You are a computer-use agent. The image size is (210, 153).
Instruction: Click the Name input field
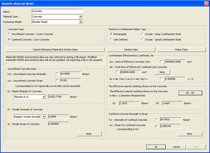pos(57,11)
